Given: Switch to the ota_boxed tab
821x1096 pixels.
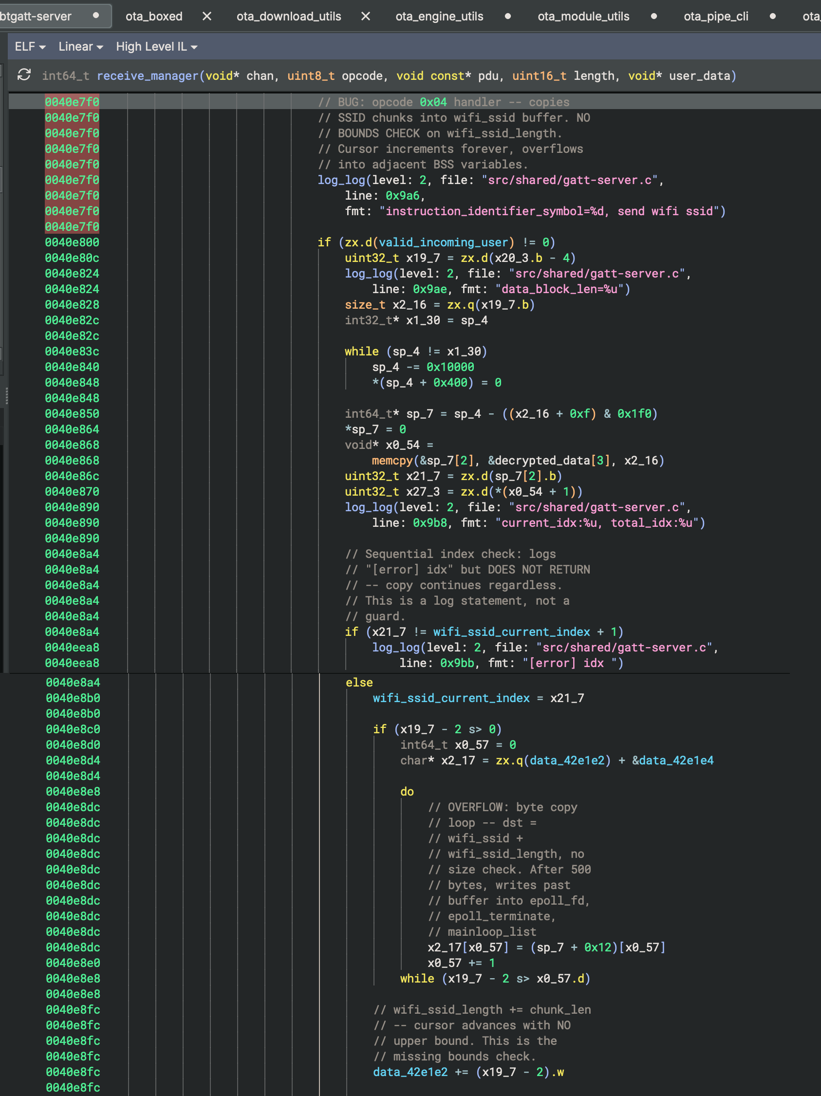Looking at the screenshot, I should pyautogui.click(x=154, y=17).
